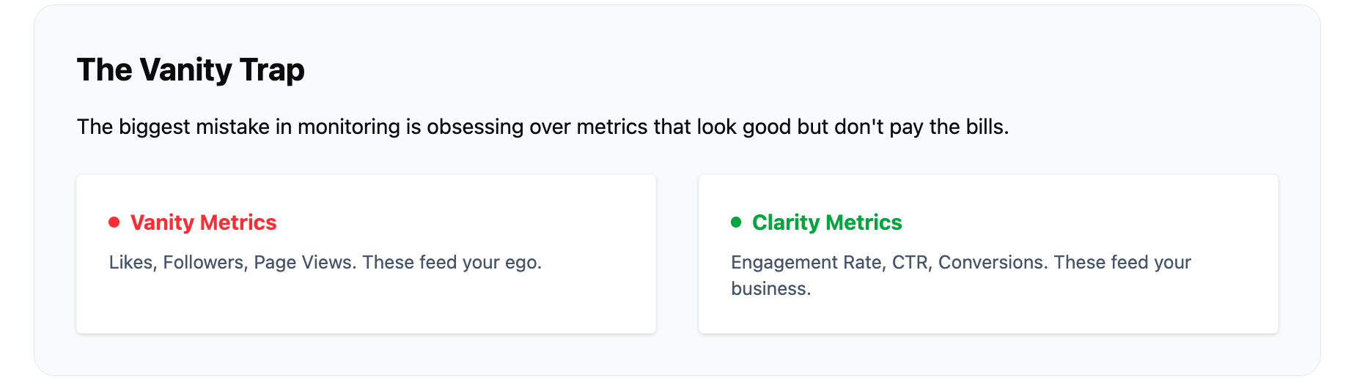Image resolution: width=1365 pixels, height=382 pixels.
Task: Click "Page Views" in the Vanity card
Action: (303, 263)
